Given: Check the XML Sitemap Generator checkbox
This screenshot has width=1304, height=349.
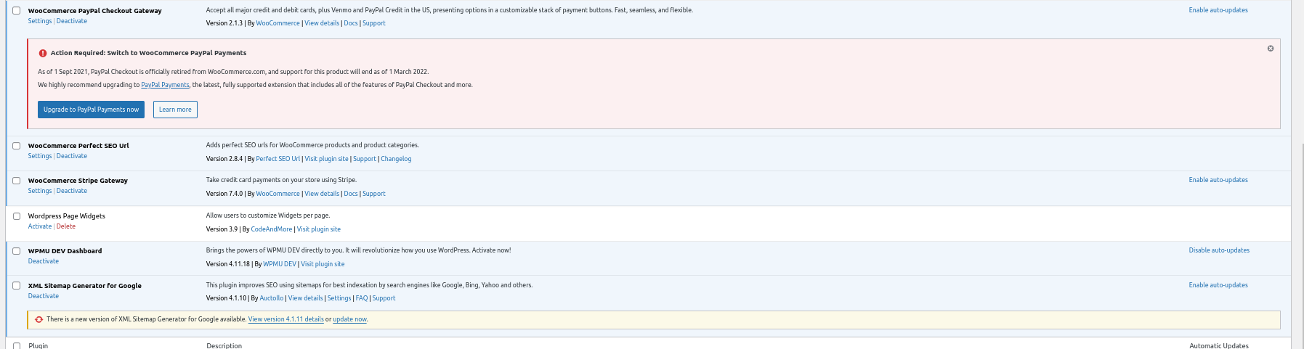Looking at the screenshot, I should [17, 286].
